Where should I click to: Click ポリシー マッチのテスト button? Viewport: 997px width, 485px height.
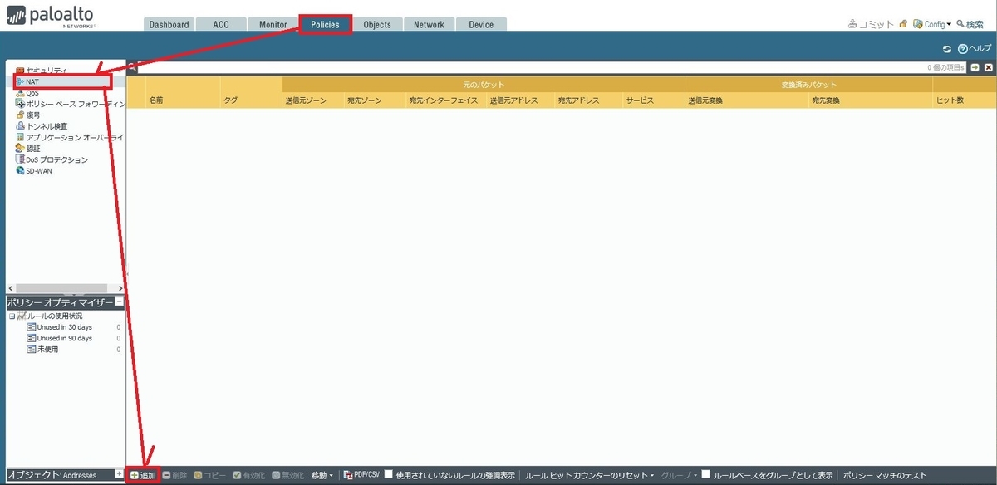coord(884,475)
